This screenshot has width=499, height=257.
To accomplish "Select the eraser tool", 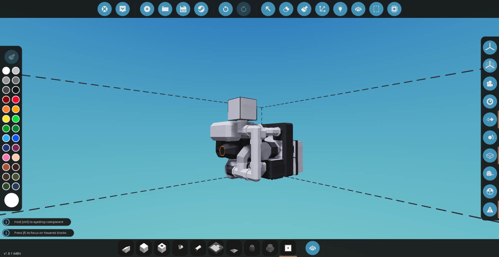I will coord(286,9).
